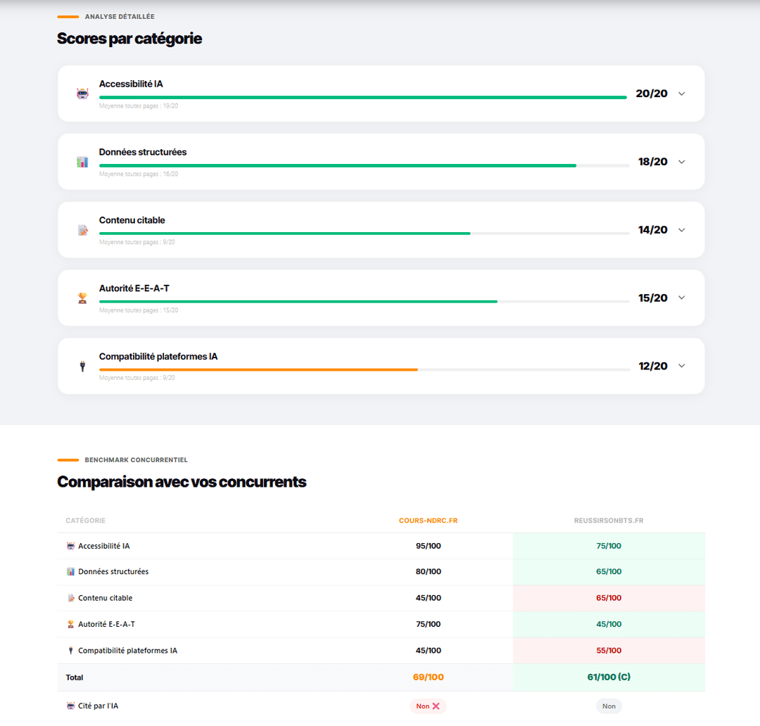Click the Accessibilité IA progress bar
Screen dimensions: 760x726
361,96
